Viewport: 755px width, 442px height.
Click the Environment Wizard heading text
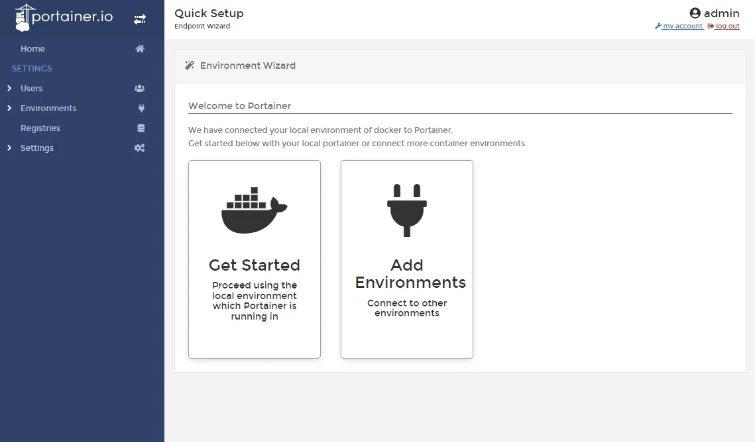point(248,66)
